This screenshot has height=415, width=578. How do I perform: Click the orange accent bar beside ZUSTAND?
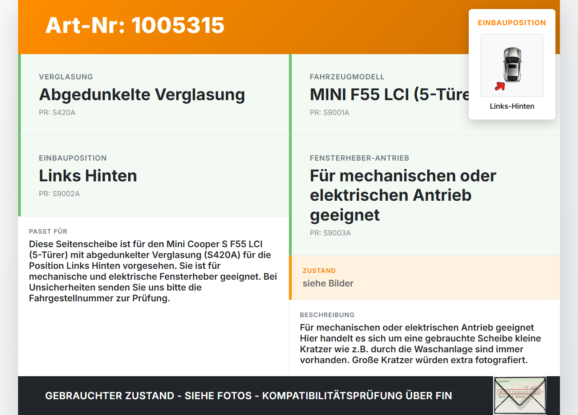click(x=290, y=278)
